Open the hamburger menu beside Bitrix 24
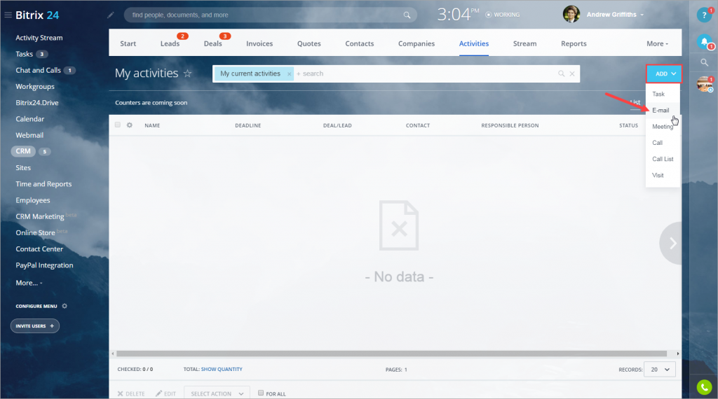 8,15
